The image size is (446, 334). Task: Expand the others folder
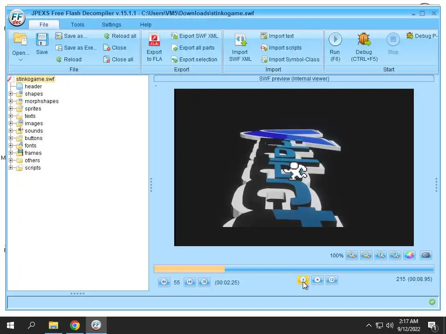pyautogui.click(x=11, y=160)
